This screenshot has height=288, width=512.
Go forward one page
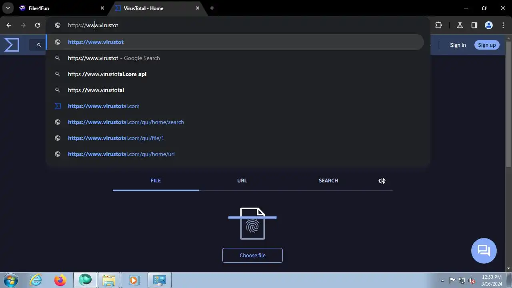pyautogui.click(x=23, y=25)
